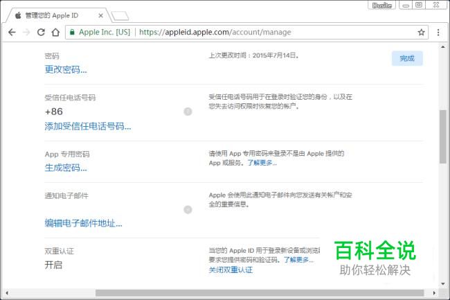Maximize the Chrome window

[x=419, y=5]
